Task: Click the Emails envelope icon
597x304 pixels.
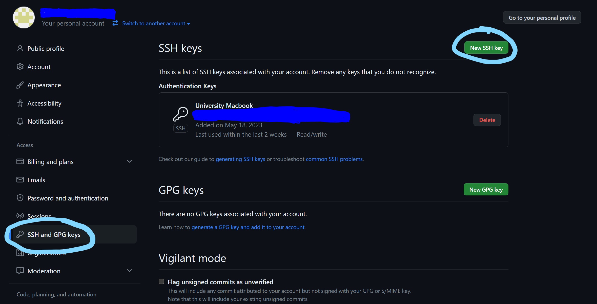Action: tap(20, 180)
